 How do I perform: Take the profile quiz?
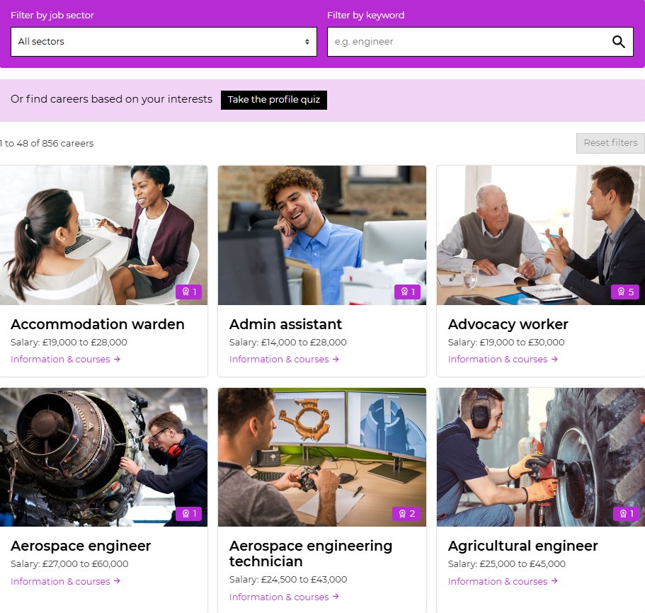(x=273, y=99)
